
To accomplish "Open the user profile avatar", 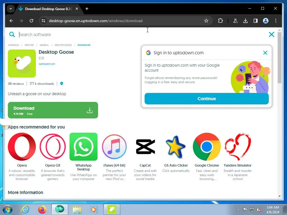I will pyautogui.click(x=266, y=21).
